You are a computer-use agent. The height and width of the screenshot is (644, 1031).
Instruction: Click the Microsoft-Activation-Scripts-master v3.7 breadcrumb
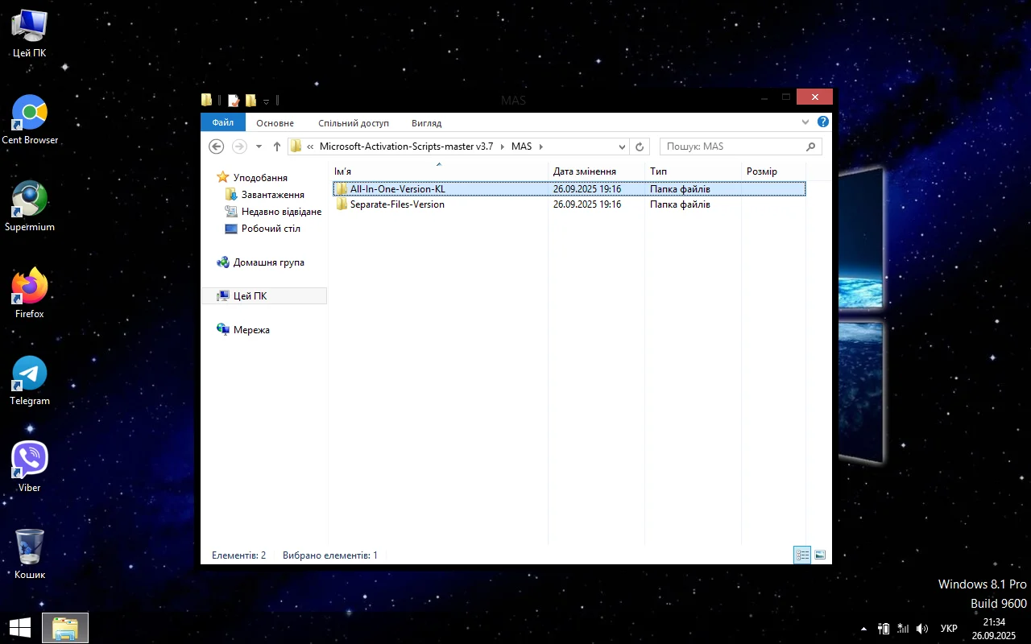click(x=406, y=147)
